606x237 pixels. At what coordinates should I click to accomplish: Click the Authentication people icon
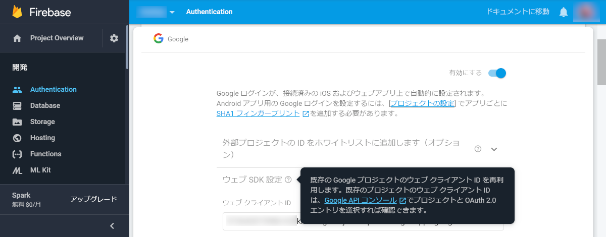[17, 89]
